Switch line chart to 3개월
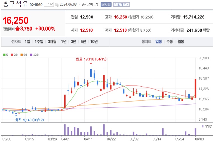This screenshot has height=143, width=213. click(52, 41)
